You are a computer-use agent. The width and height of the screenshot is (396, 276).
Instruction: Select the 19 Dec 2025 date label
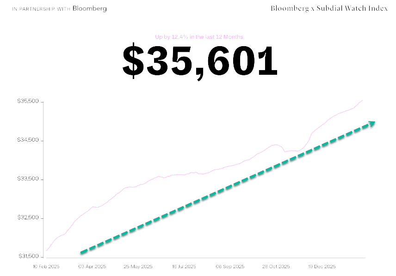(322, 267)
